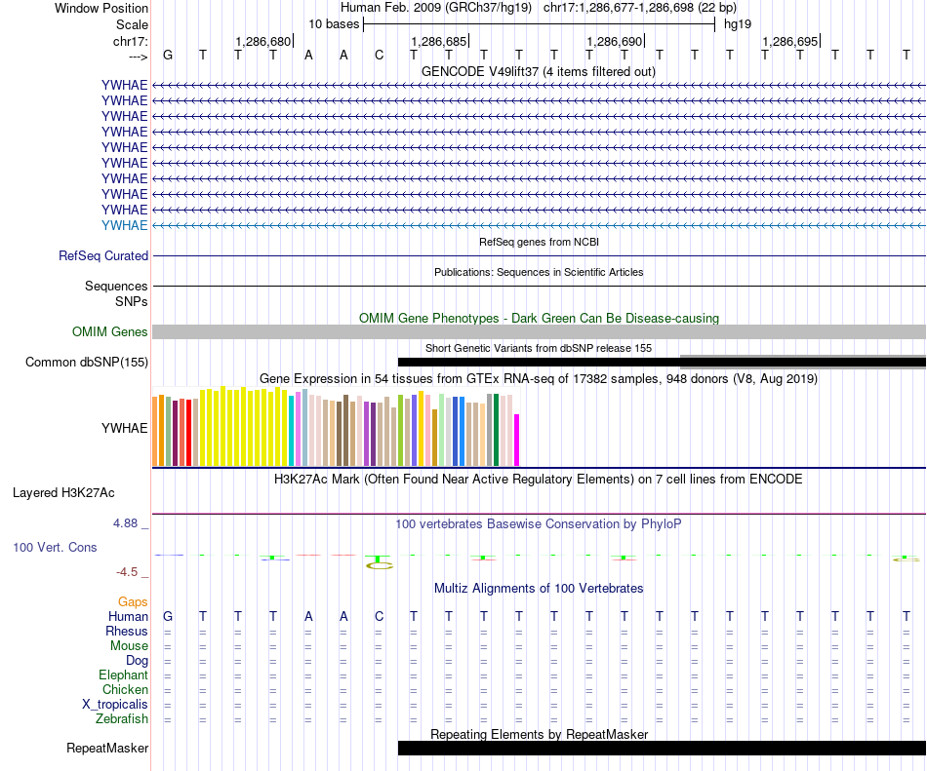
Task: Click the OMIM Gene Phenotypes track title
Action: pyautogui.click(x=539, y=318)
